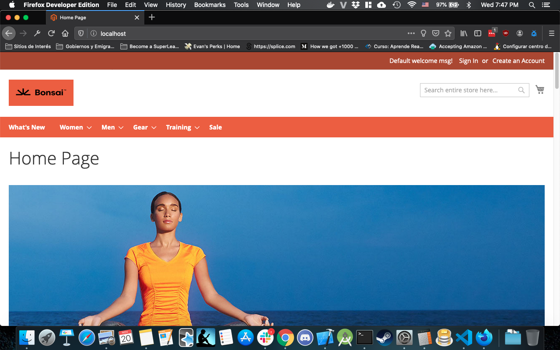Open developer tools wrench icon
The image size is (560, 350).
[37, 33]
